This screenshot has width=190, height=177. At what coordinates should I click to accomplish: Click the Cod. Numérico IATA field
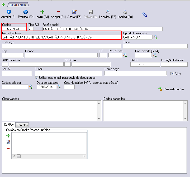69,87
